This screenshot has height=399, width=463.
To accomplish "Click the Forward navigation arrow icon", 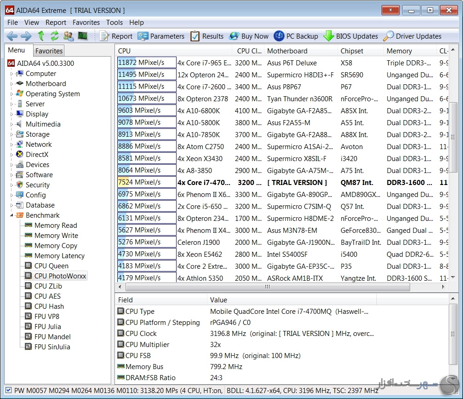I will point(26,36).
